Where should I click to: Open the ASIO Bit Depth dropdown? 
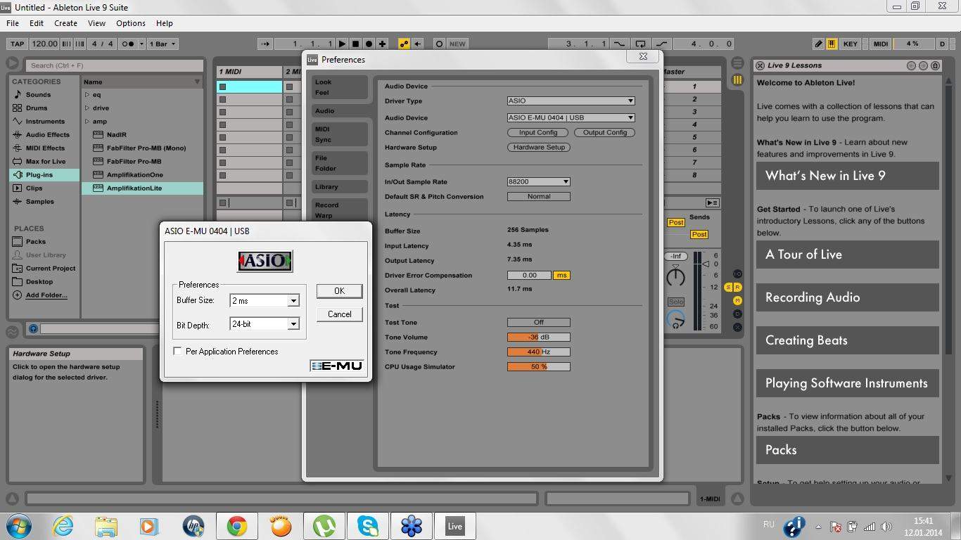click(265, 324)
